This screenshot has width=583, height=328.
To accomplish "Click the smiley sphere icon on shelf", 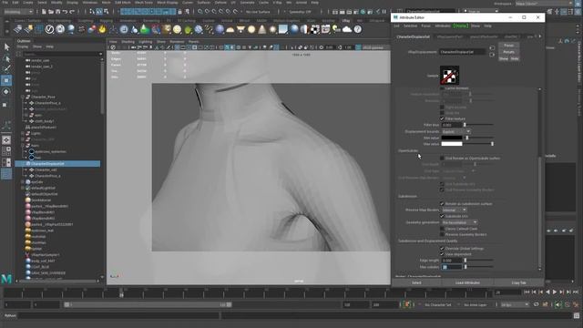I will pos(177,29).
